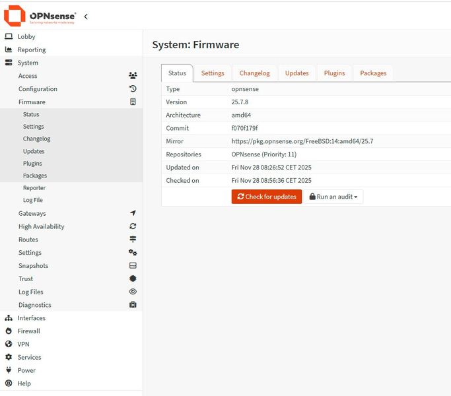The height and width of the screenshot is (396, 451).
Task: Click the mirror URL pkg.opnsense.org value
Action: [x=302, y=141]
